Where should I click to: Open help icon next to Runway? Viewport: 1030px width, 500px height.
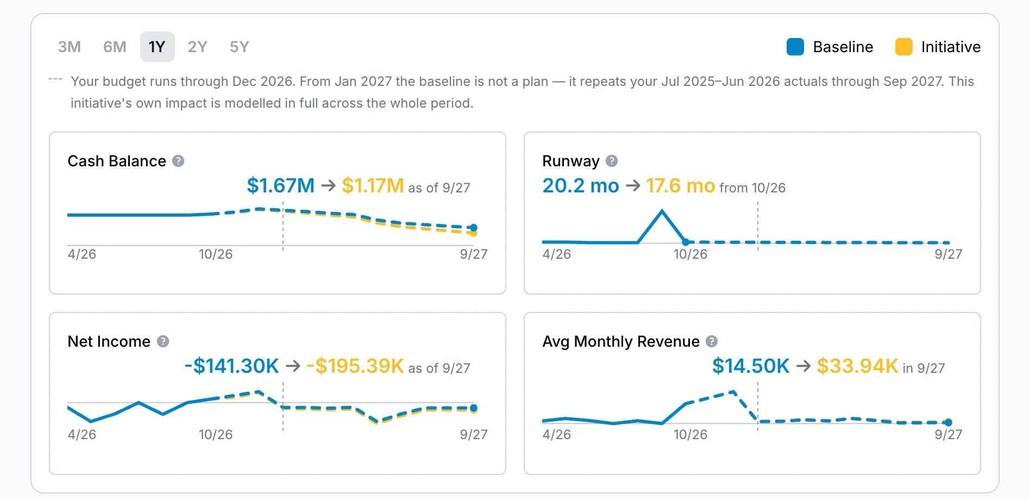click(x=612, y=161)
